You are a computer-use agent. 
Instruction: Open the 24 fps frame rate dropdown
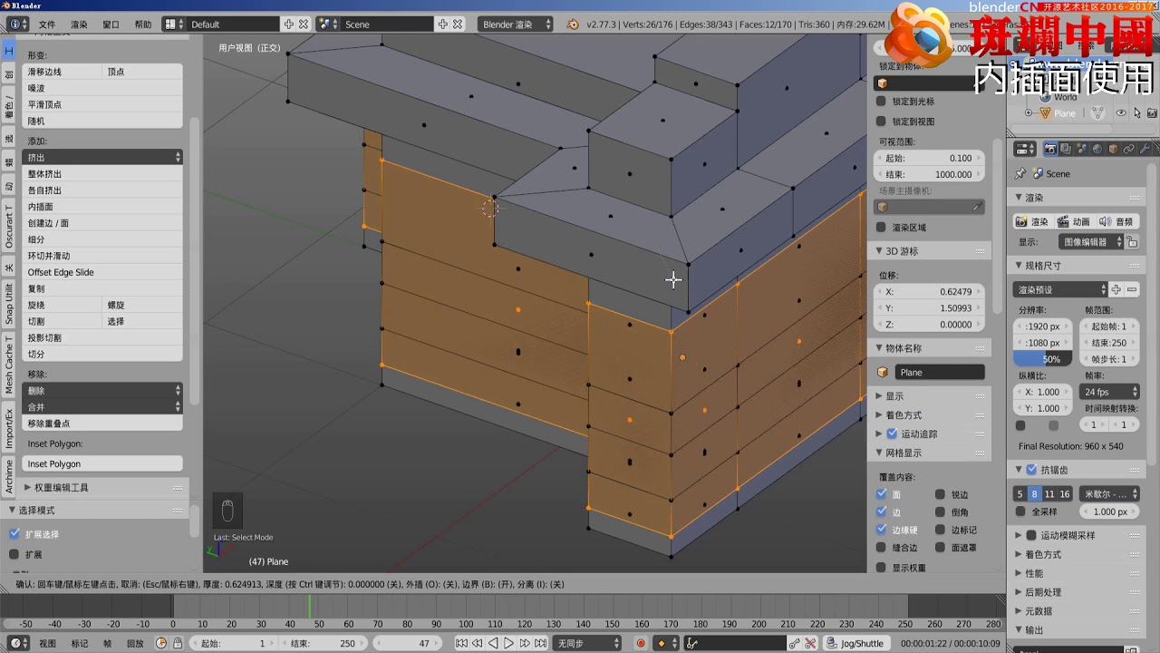pos(1107,392)
